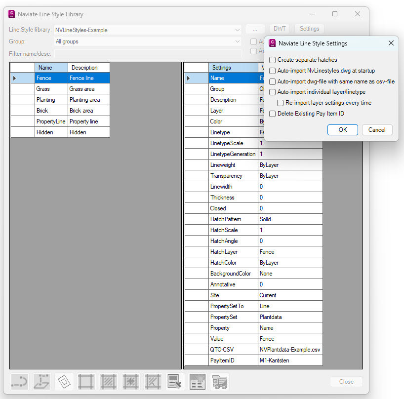The width and height of the screenshot is (404, 399).
Task: Click OK in the settings dialog
Action: (x=343, y=130)
